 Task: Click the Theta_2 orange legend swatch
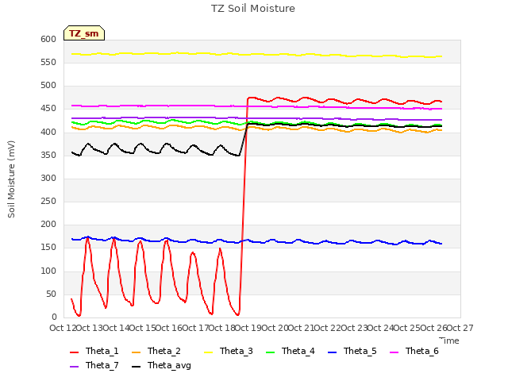tap(136, 352)
